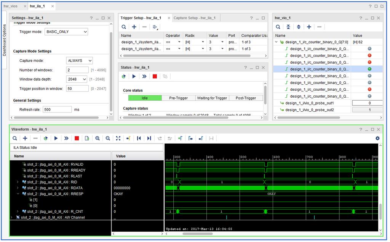Toggle auto re-trigger in Waveform toolbar
Viewport: 390px width, 242px height.
[x=46, y=138]
